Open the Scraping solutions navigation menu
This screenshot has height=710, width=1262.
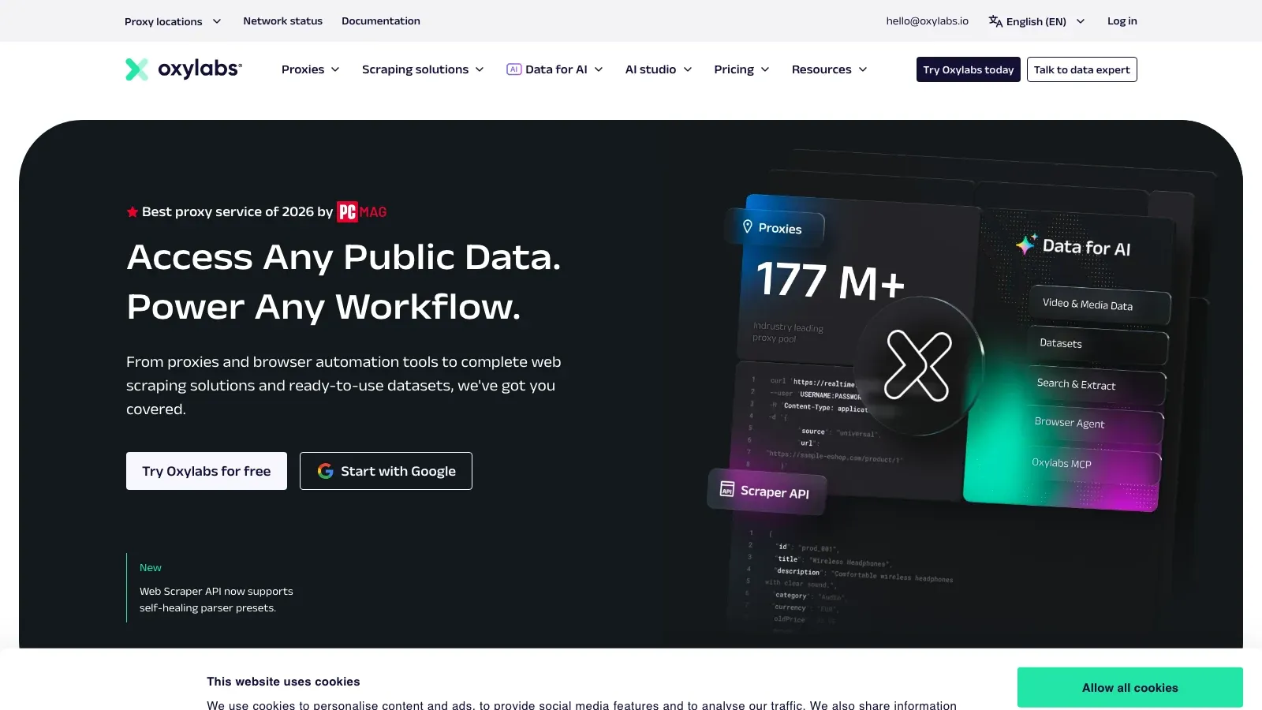tap(423, 69)
